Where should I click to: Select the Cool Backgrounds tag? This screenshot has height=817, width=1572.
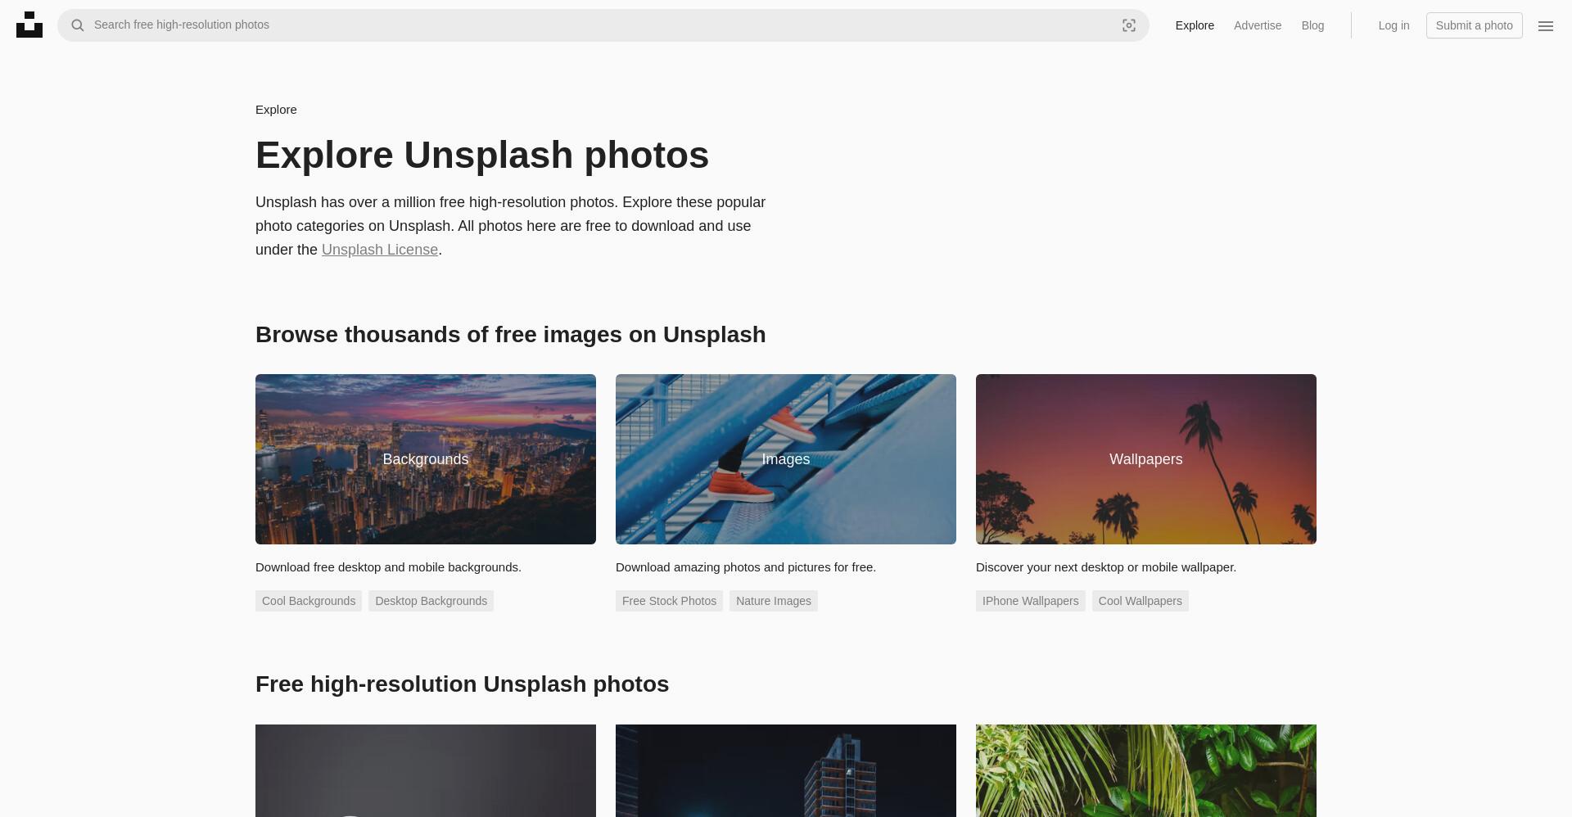[309, 601]
